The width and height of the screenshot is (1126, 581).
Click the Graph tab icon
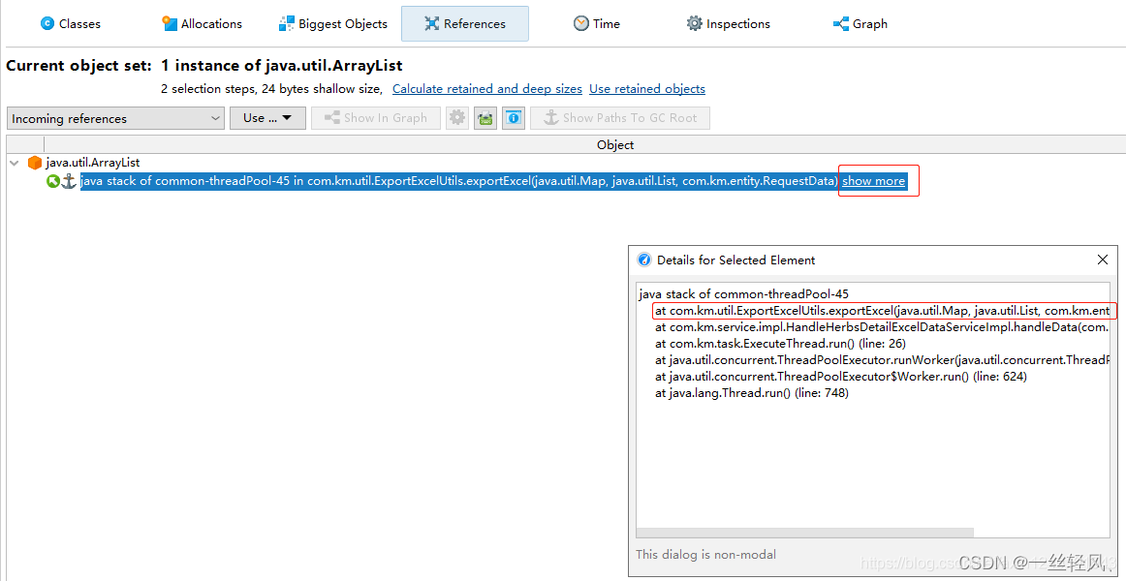(841, 23)
